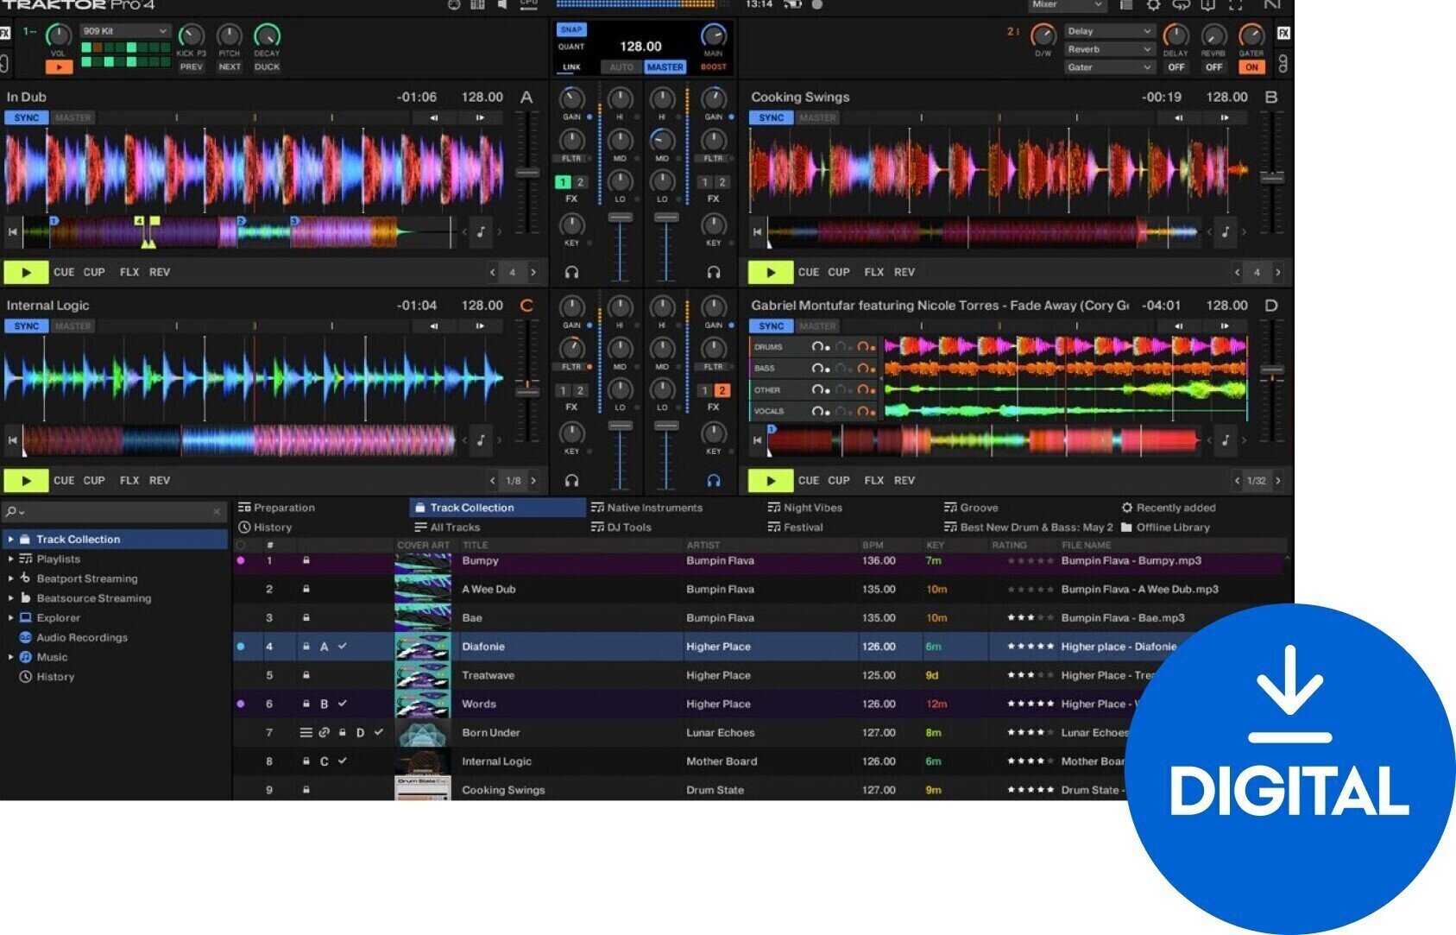Click the FX icon beside effect unit 2
This screenshot has width=1456, height=935.
coord(1283,32)
